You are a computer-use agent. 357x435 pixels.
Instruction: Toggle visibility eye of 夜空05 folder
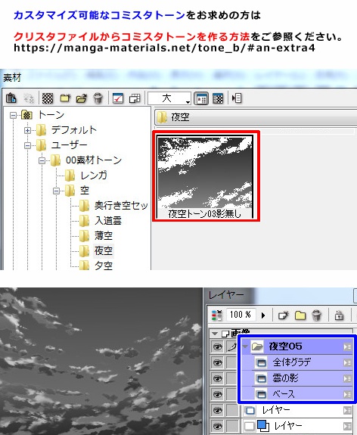pos(217,346)
